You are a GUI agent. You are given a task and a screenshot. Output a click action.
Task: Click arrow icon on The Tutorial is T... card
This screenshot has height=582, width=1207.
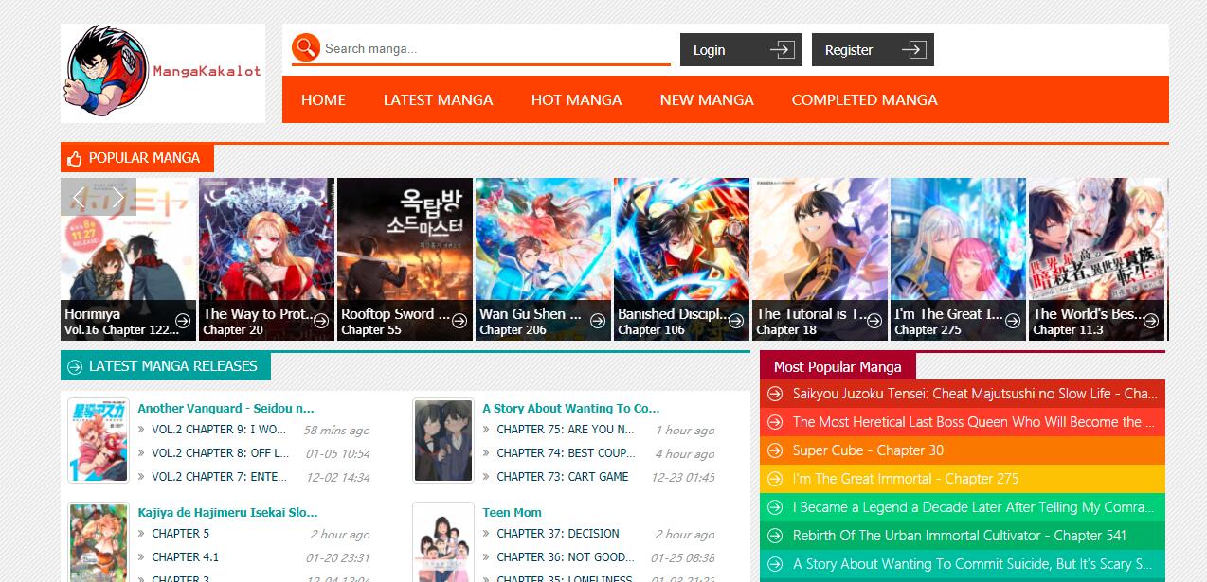pyautogui.click(x=874, y=322)
